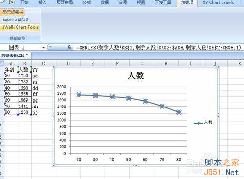Click the fx insert function icon
This screenshot has height=179, width=244.
point(69,47)
